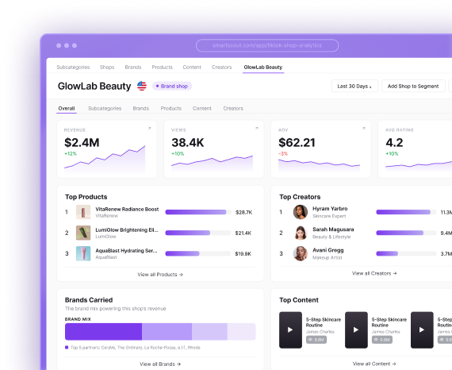Click the US flag icon beside GlowLab Beauty
452x370 pixels.
(141, 86)
